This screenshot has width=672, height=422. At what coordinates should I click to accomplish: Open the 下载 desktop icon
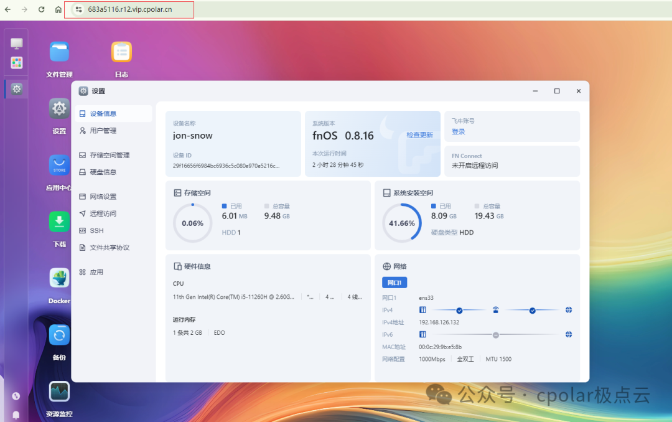point(59,222)
